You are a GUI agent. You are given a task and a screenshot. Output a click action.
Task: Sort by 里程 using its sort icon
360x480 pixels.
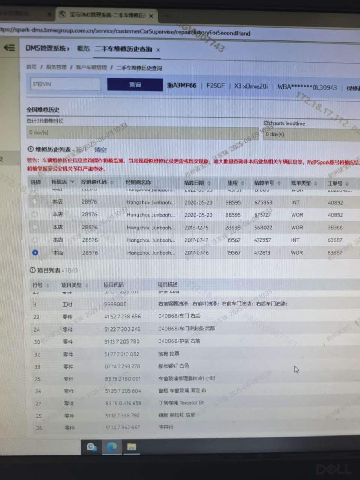coord(243,183)
